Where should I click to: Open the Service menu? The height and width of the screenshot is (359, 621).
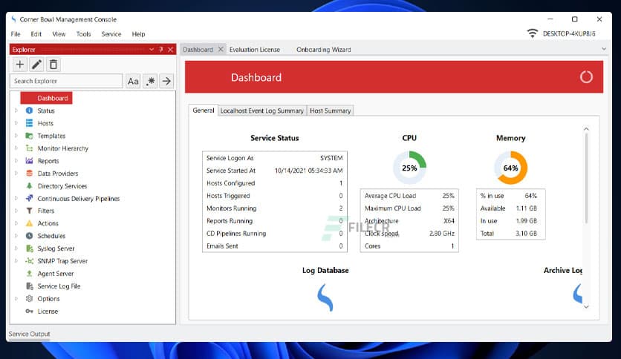tap(111, 34)
